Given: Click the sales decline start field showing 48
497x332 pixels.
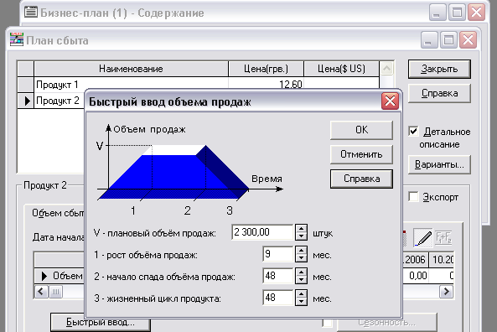Looking at the screenshot, I should tap(278, 276).
